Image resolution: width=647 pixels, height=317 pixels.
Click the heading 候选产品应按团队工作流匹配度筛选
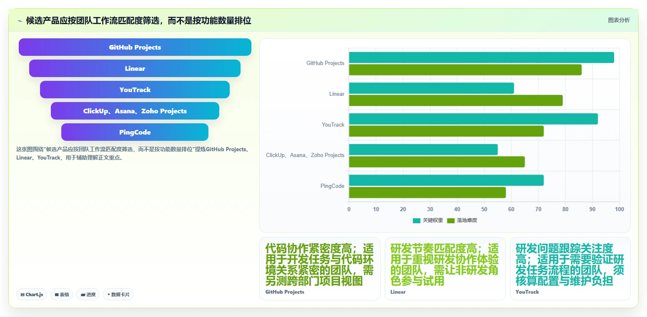point(139,21)
